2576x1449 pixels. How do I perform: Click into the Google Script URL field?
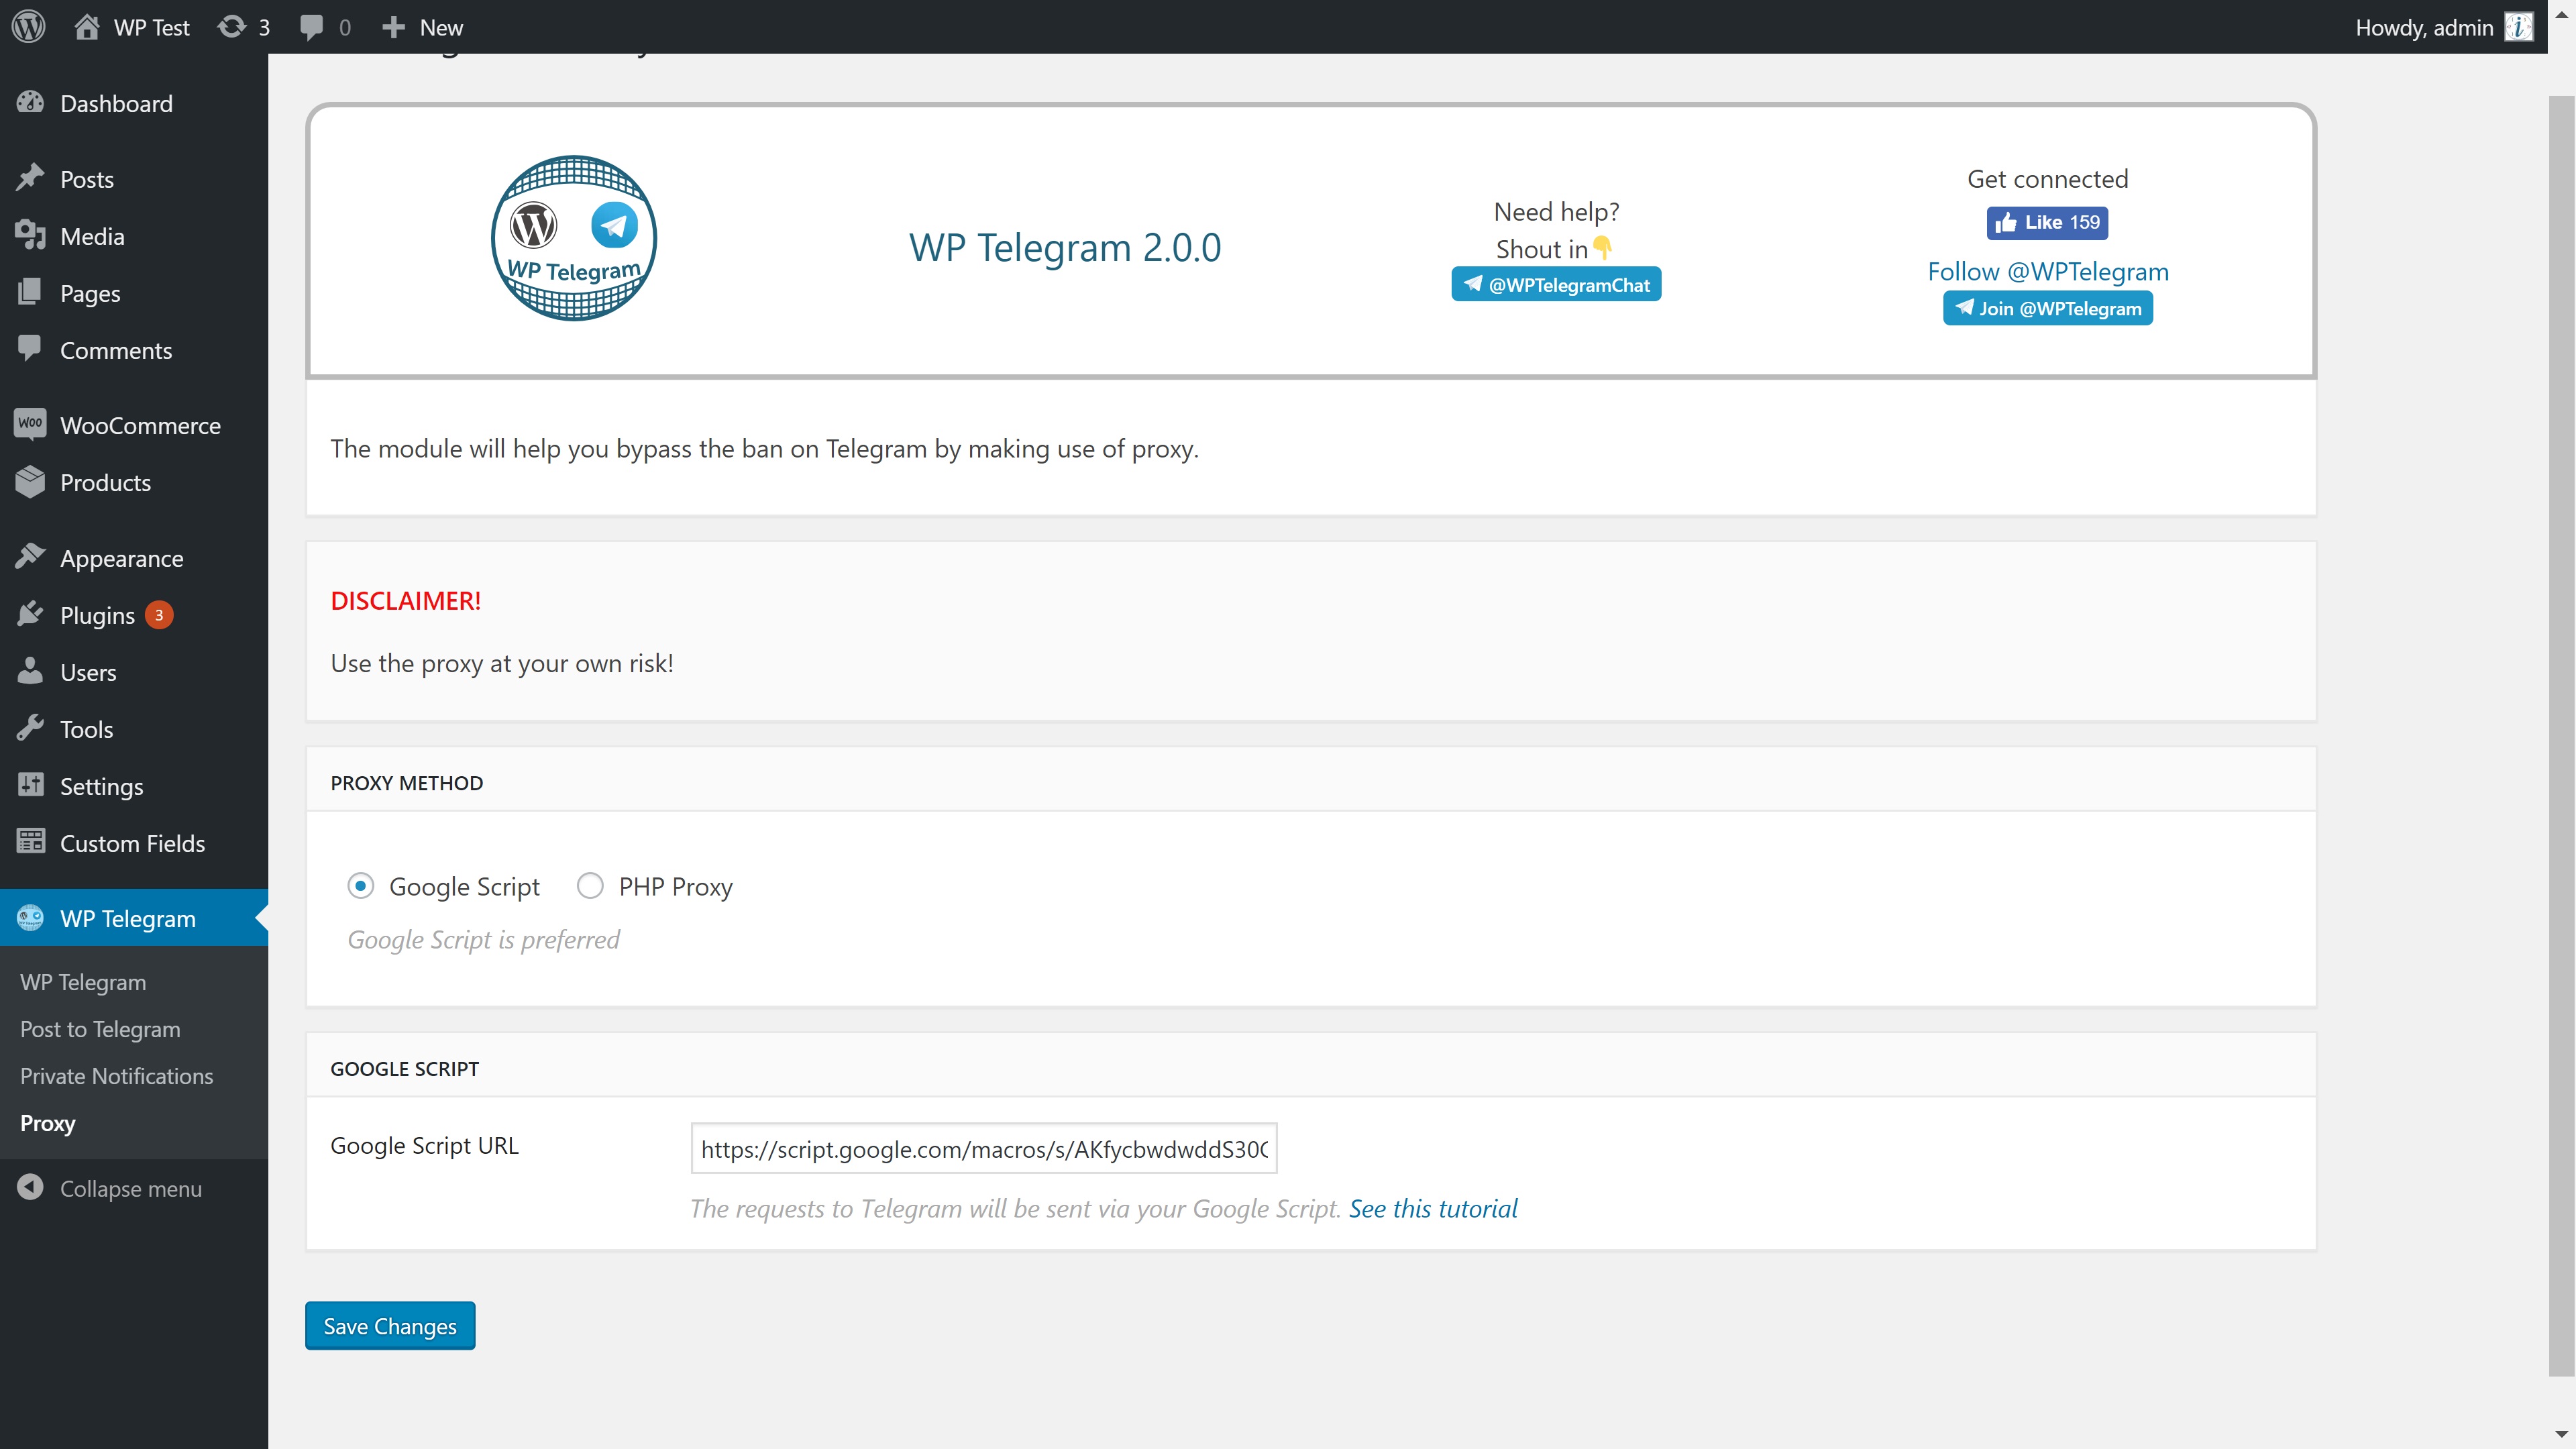(x=983, y=1149)
